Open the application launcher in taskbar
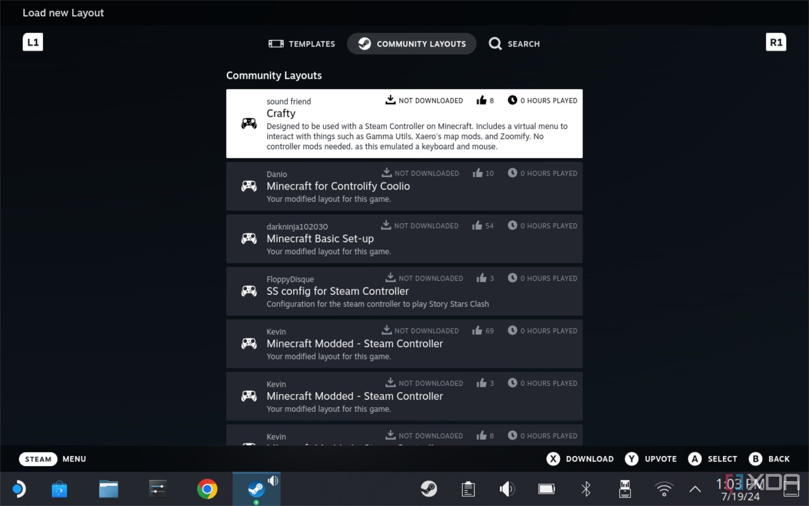 [x=18, y=489]
